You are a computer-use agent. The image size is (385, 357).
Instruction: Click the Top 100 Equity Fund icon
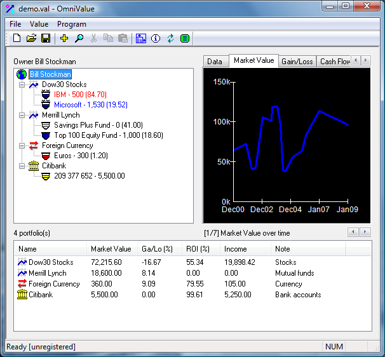click(46, 135)
